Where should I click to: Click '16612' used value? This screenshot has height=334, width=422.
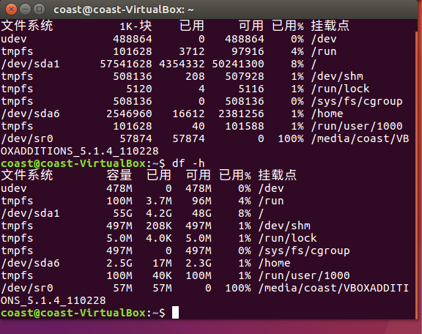(188, 114)
